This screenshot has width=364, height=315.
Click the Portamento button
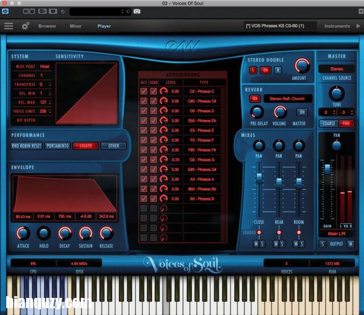pos(57,146)
